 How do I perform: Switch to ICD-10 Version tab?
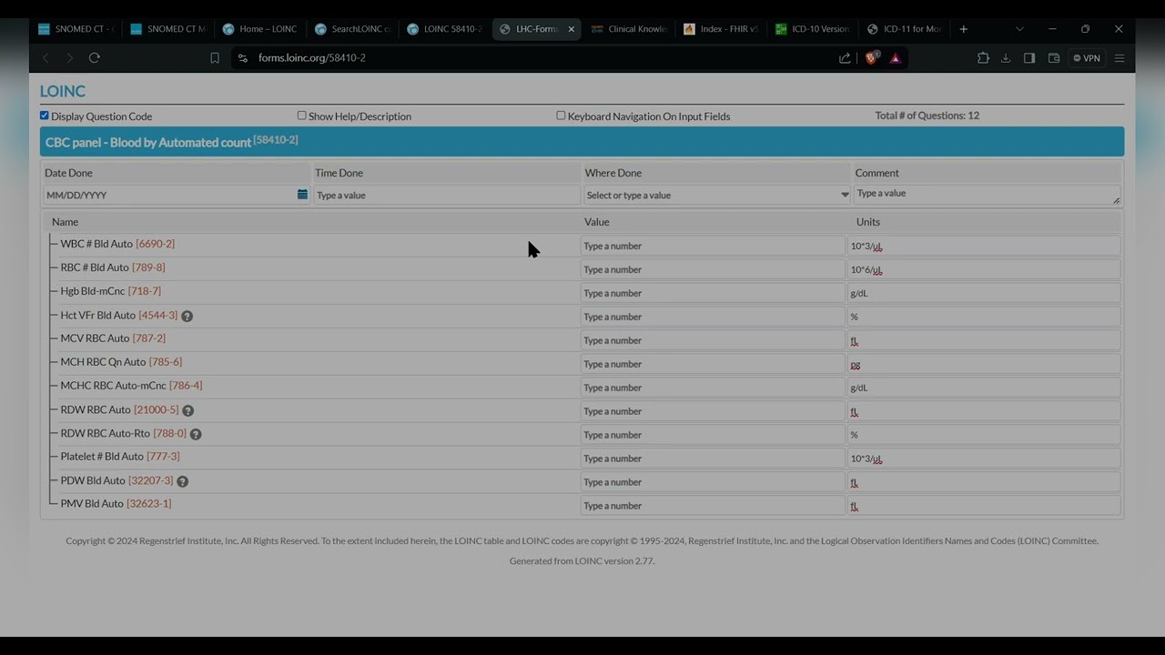click(x=814, y=29)
